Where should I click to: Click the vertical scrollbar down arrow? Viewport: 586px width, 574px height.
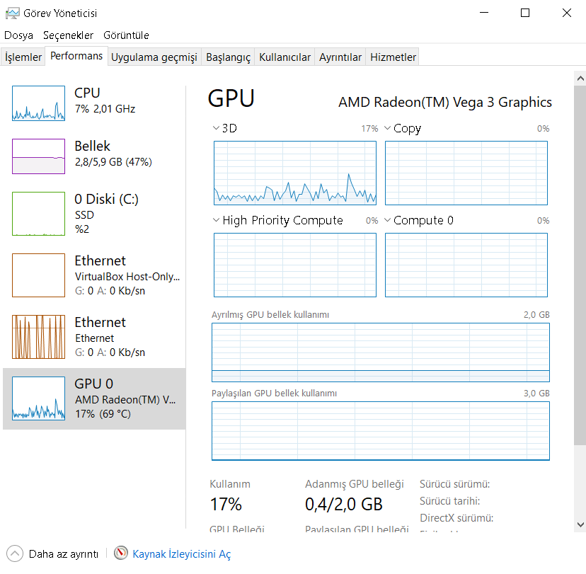point(580,524)
